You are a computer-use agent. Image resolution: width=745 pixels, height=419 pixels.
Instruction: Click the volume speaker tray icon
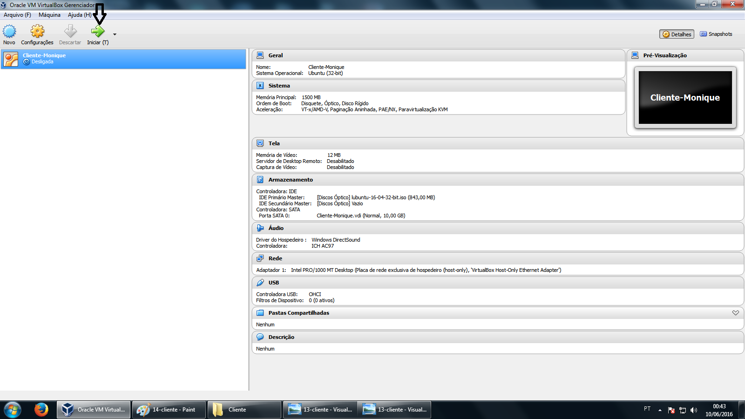(x=694, y=410)
